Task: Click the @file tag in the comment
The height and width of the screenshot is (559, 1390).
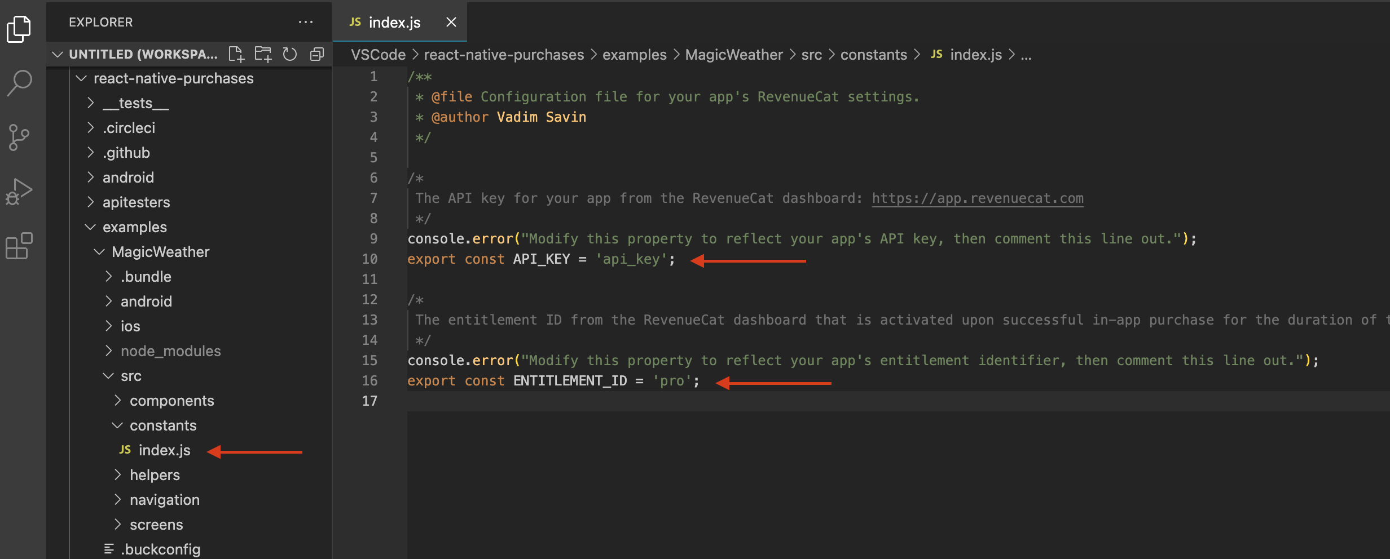Action: 452,97
